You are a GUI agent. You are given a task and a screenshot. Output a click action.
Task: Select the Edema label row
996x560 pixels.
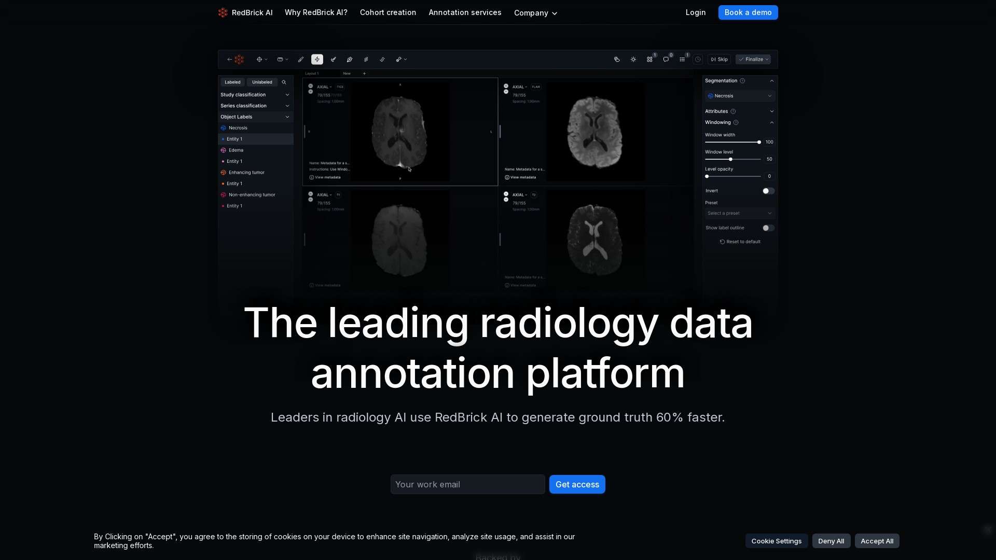[255, 150]
